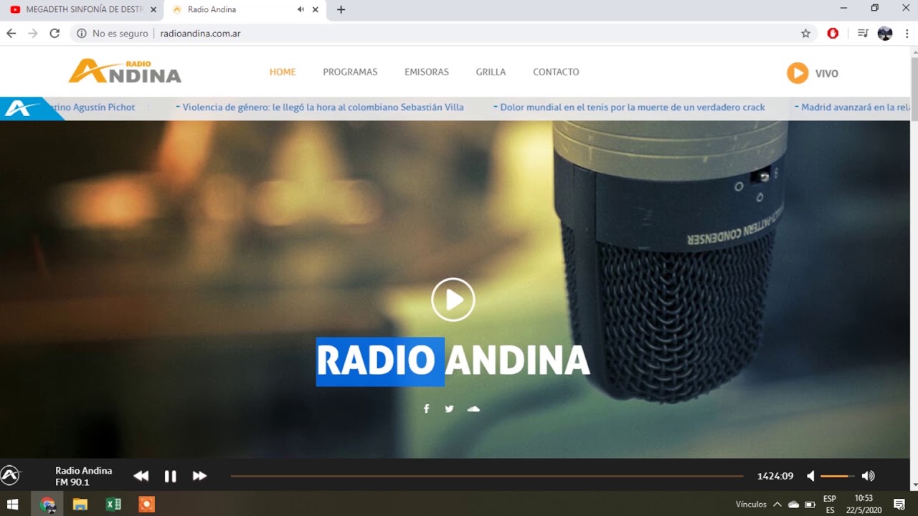
Task: Click the OneDrive cloud tray icon
Action: (x=794, y=505)
